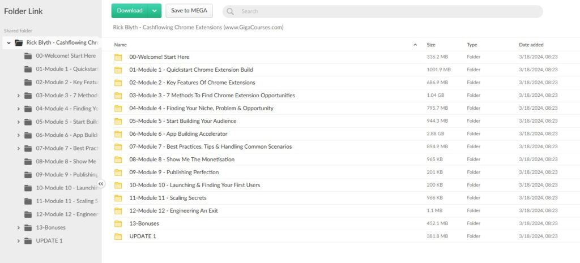
Task: Click sidebar folder icon for 11-Module 11
Action: (28, 201)
